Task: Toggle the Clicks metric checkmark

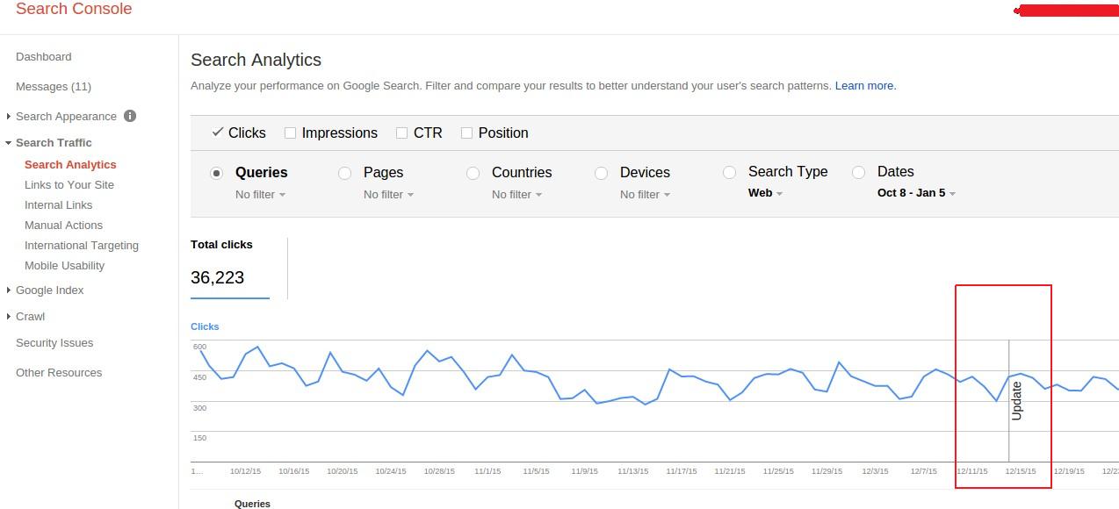Action: (217, 133)
